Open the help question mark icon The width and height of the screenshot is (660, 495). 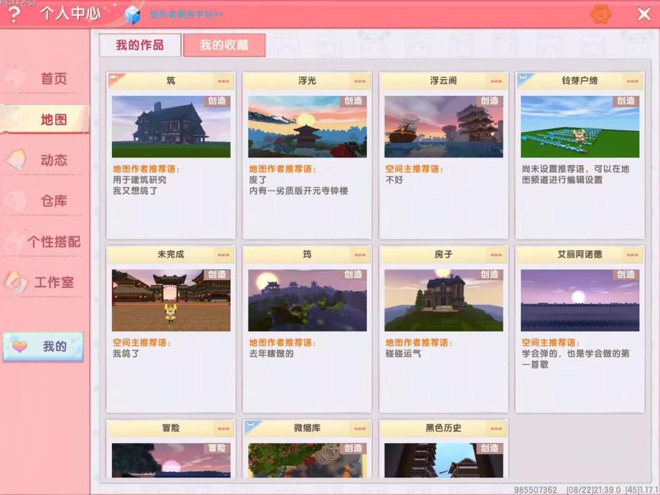14,14
